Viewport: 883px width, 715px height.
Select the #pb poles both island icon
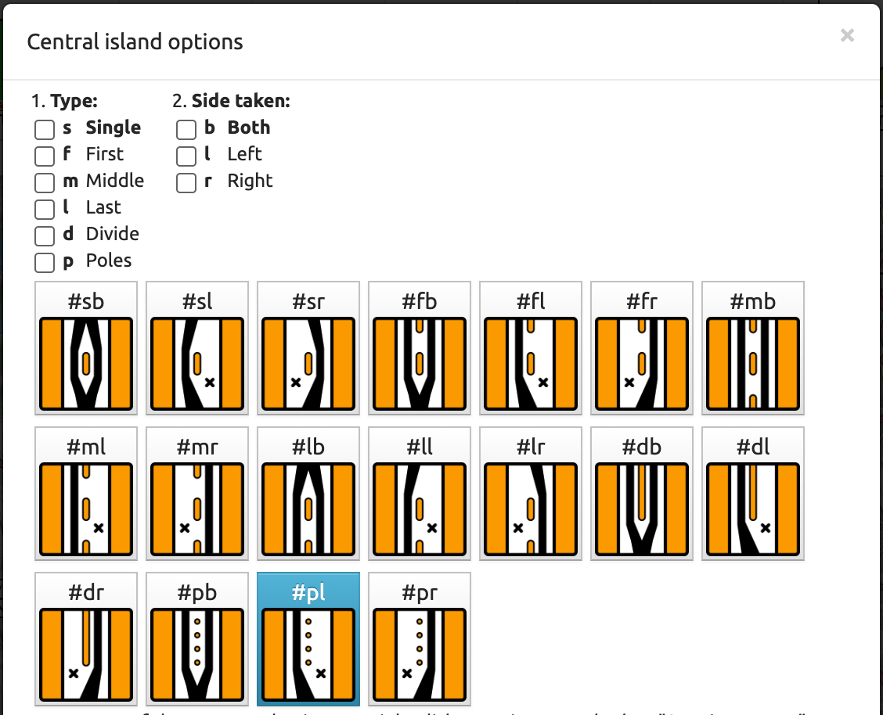[197, 639]
